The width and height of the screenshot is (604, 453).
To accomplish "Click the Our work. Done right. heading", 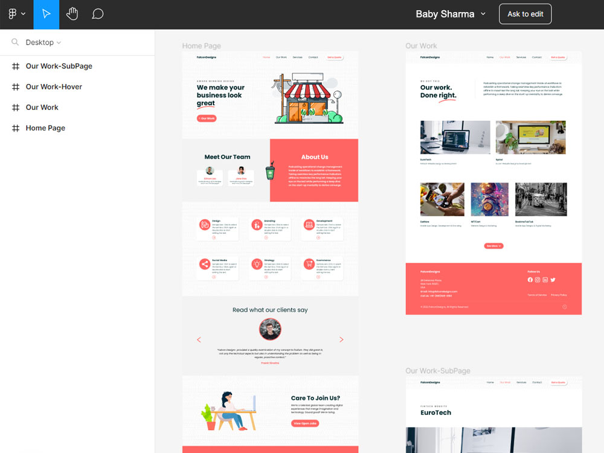I will coord(439,92).
